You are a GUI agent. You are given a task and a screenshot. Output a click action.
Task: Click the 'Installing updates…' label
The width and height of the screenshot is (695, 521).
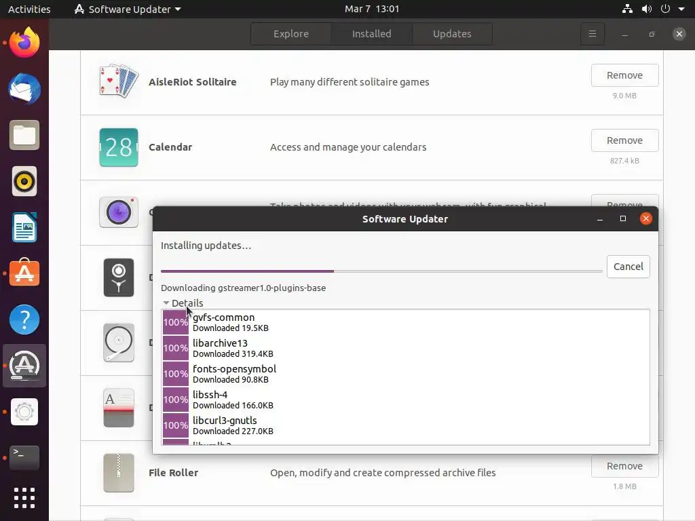coord(206,246)
